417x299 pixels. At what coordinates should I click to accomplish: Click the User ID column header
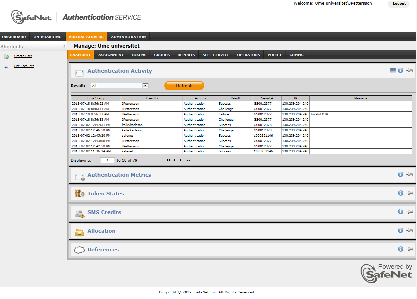pyautogui.click(x=152, y=98)
